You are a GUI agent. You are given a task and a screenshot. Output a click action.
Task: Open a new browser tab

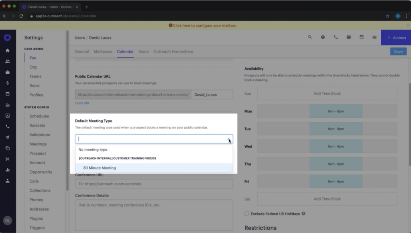pos(87,7)
